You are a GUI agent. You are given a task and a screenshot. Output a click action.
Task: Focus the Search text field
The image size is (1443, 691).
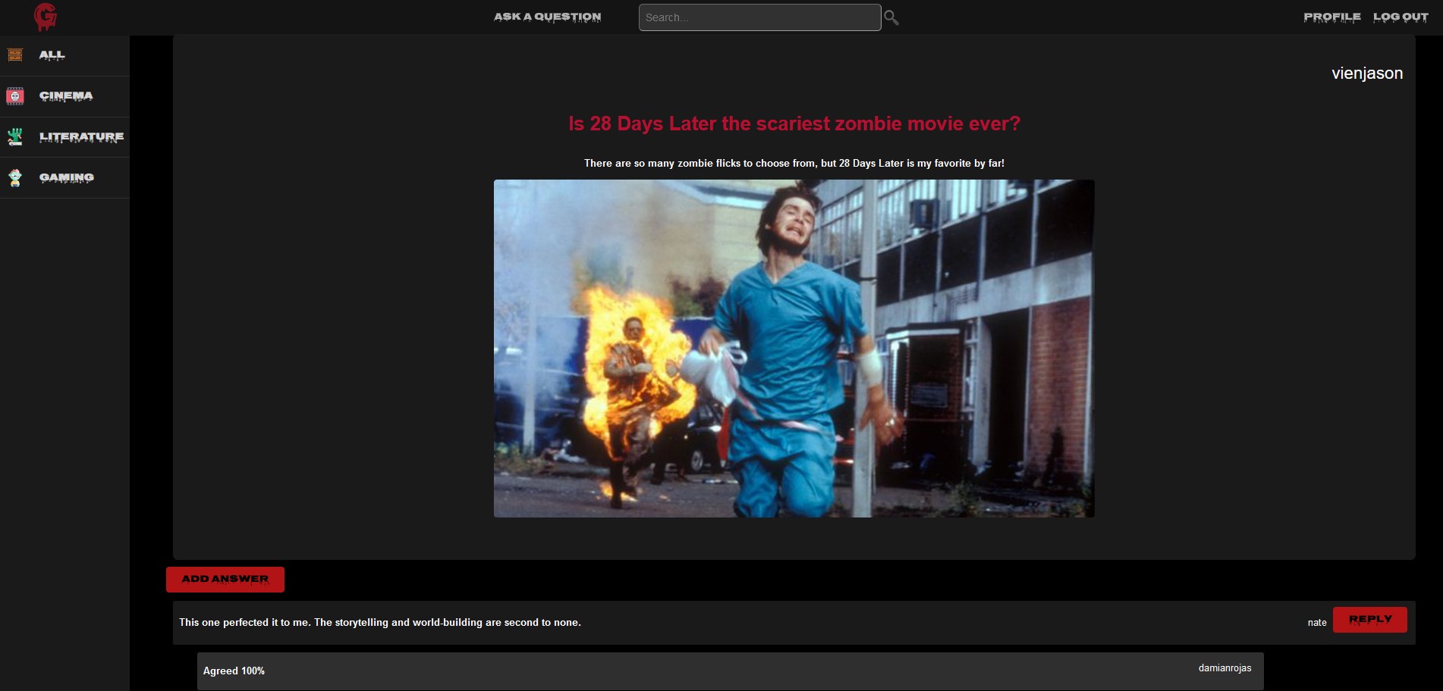[759, 17]
